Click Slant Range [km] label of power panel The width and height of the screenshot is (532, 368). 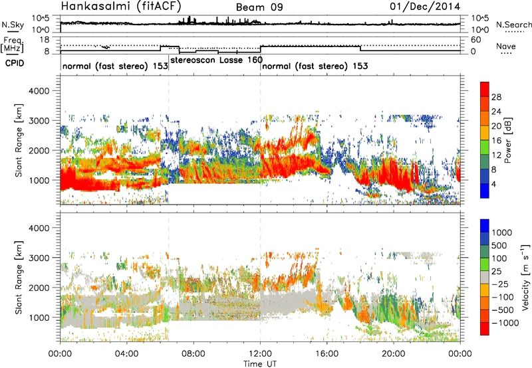(19, 140)
